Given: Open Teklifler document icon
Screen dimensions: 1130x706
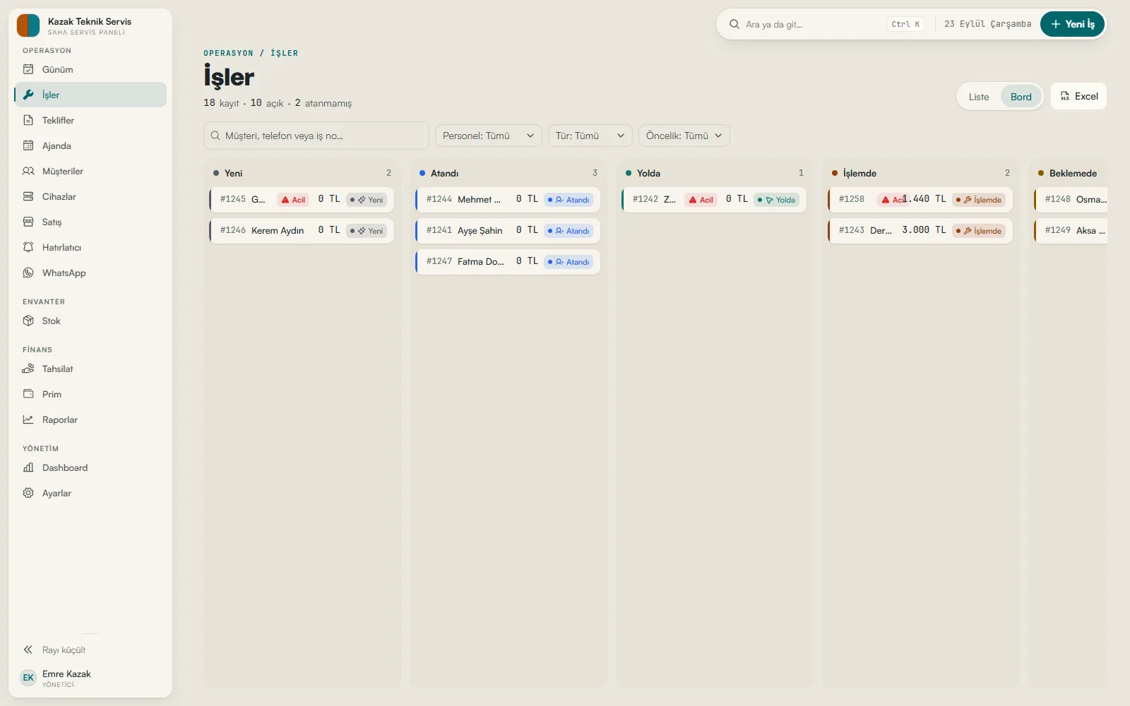Looking at the screenshot, I should pyautogui.click(x=28, y=120).
